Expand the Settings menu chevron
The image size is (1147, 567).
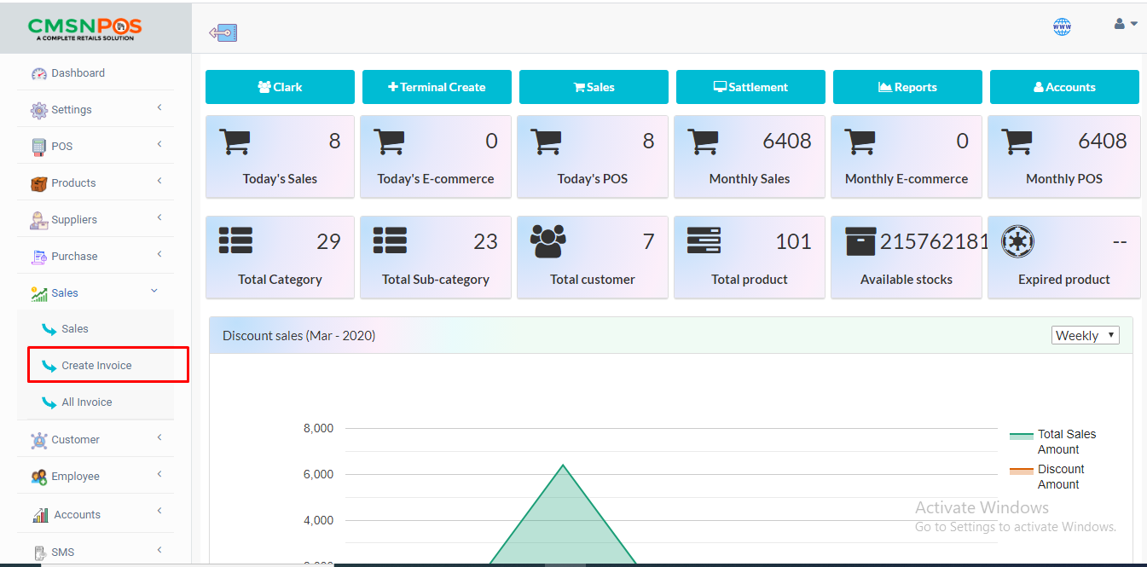click(159, 108)
